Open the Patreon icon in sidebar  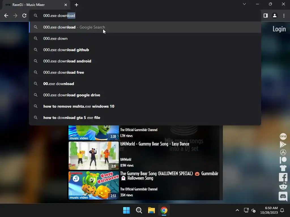click(x=283, y=160)
